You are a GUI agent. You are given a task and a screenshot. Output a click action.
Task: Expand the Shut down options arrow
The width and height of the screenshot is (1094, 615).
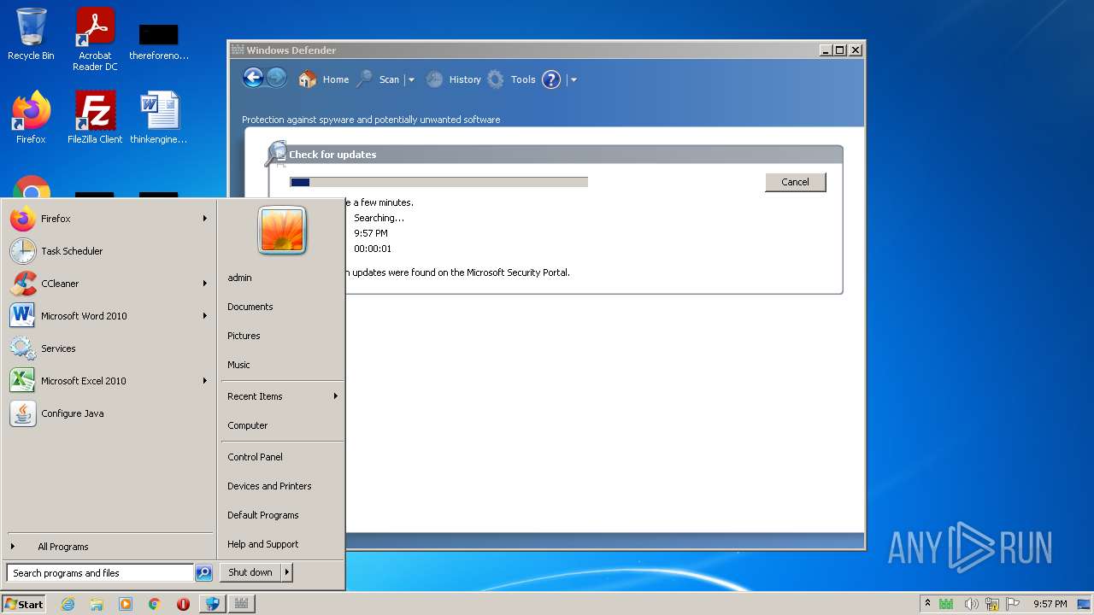coord(287,572)
